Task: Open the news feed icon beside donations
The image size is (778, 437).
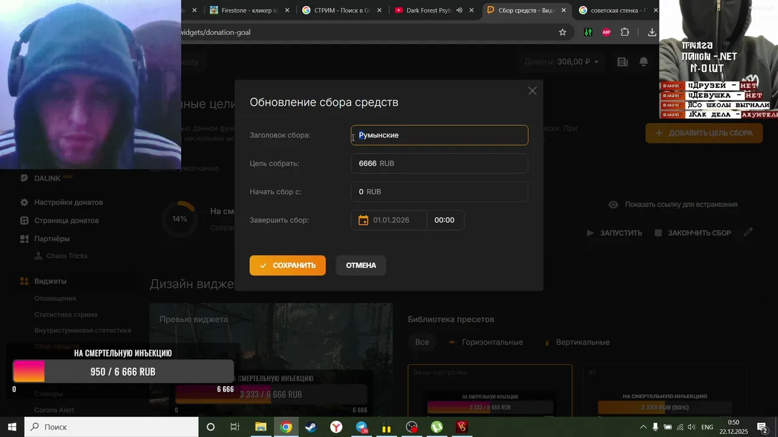Action: (622, 62)
